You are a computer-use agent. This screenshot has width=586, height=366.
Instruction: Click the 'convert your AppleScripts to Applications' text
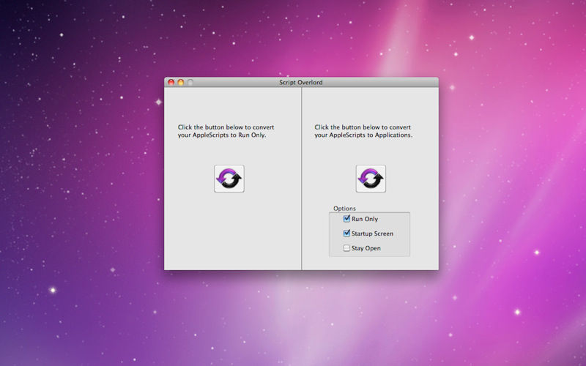click(x=363, y=131)
